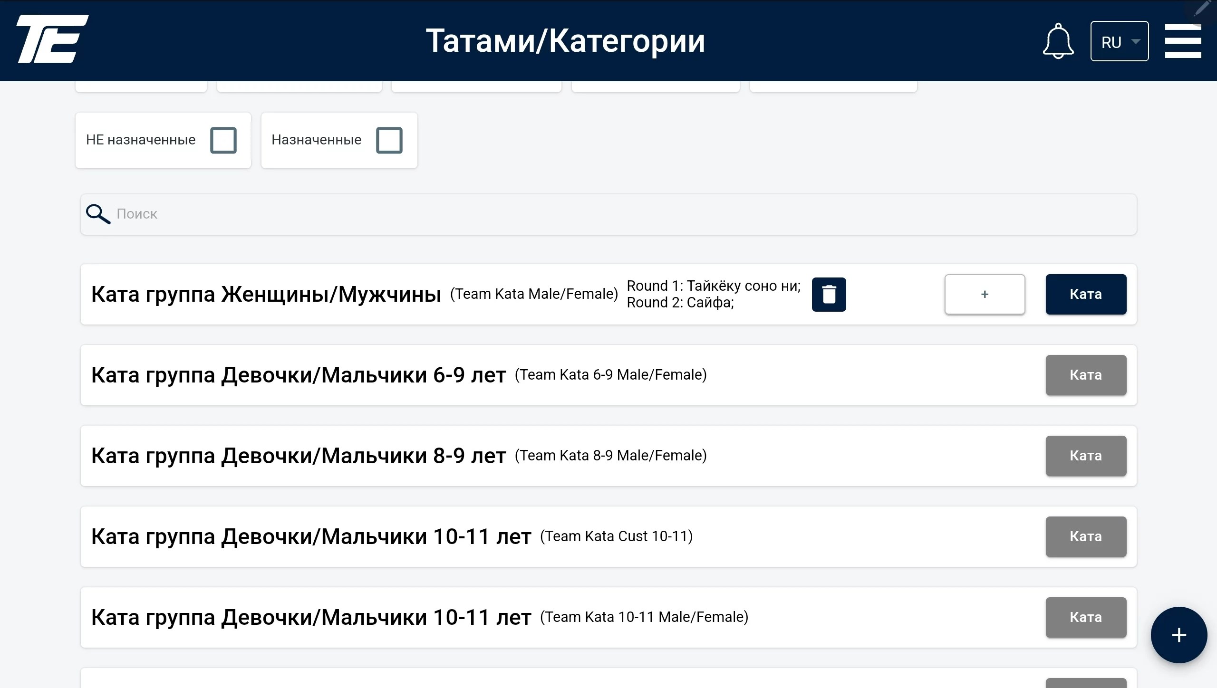Focus the Поиск search field
The image size is (1217, 688).
(x=608, y=214)
